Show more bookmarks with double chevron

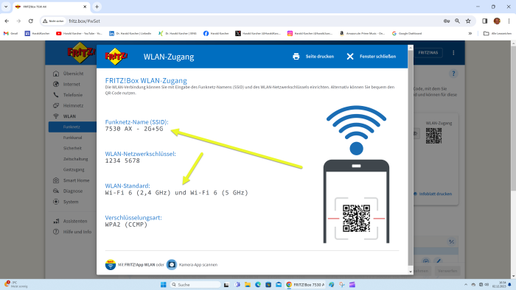tap(470, 34)
